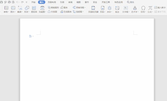
Task: Click the 文本框 text box icon
Action: [126, 8]
